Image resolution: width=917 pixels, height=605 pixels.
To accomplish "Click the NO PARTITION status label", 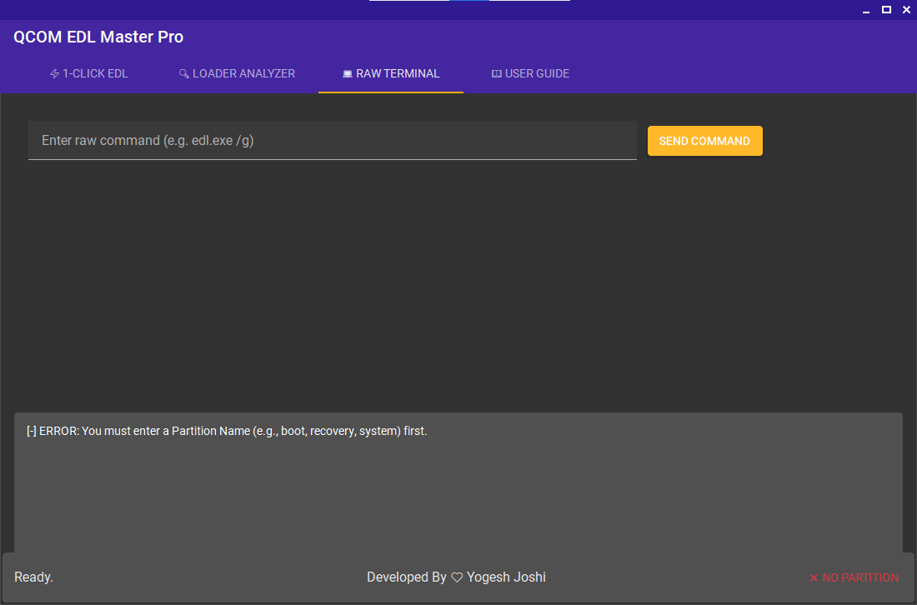I will click(x=860, y=577).
